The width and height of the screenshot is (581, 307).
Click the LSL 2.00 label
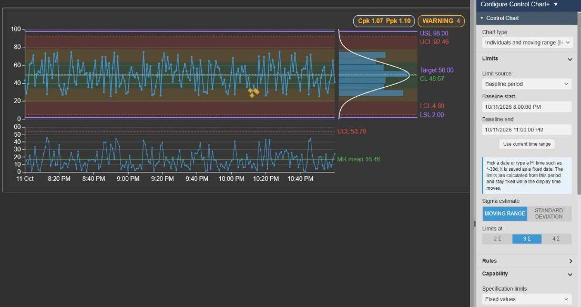(x=431, y=115)
